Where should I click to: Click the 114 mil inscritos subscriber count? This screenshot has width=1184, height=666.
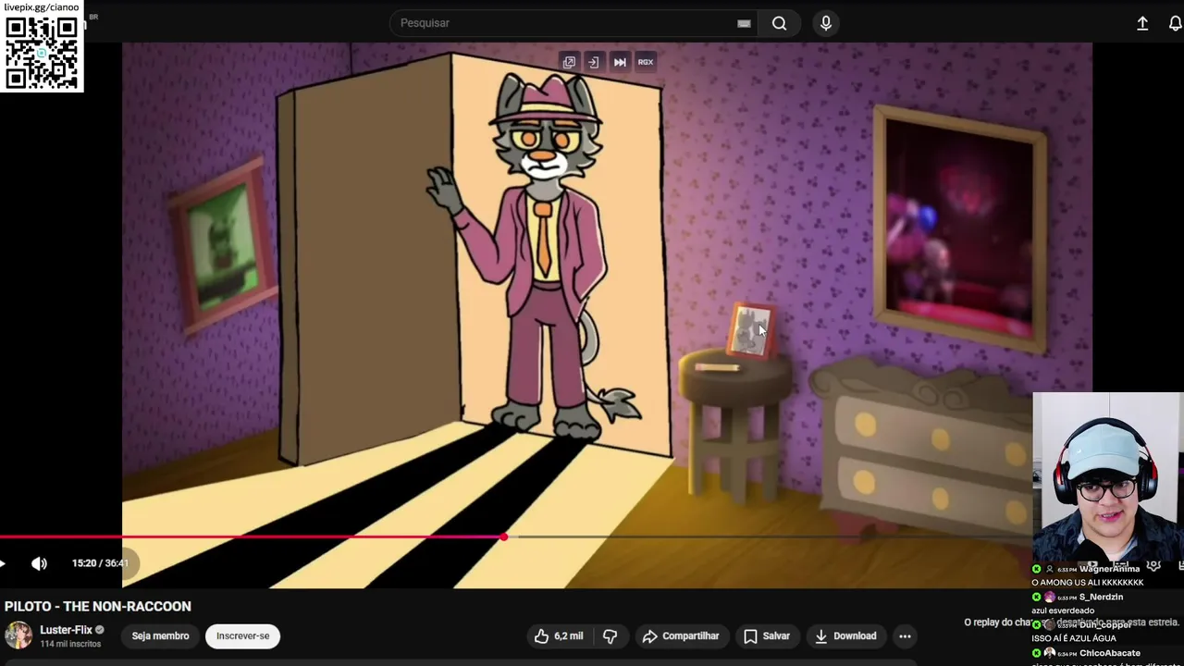coord(70,644)
